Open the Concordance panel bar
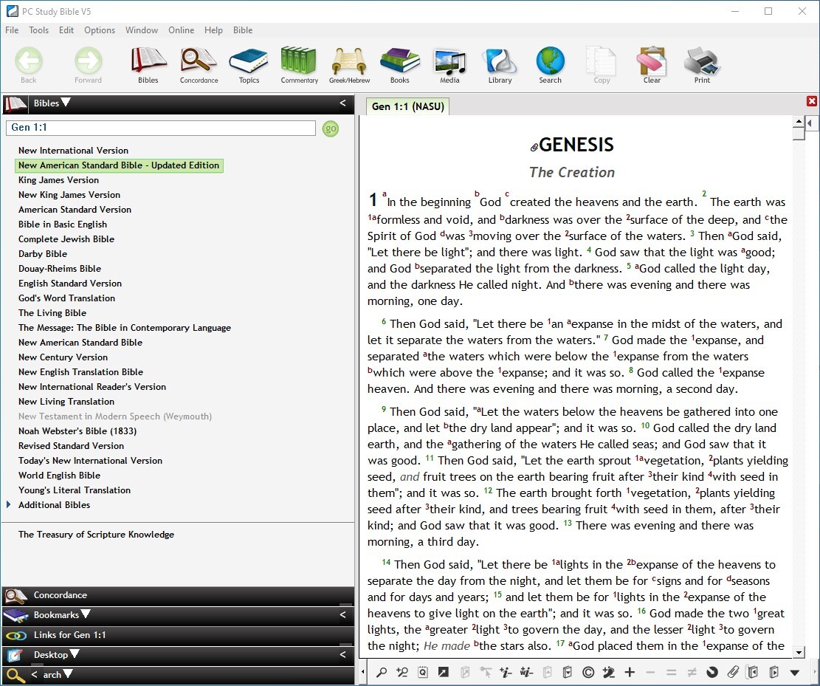The image size is (820, 686). point(178,595)
